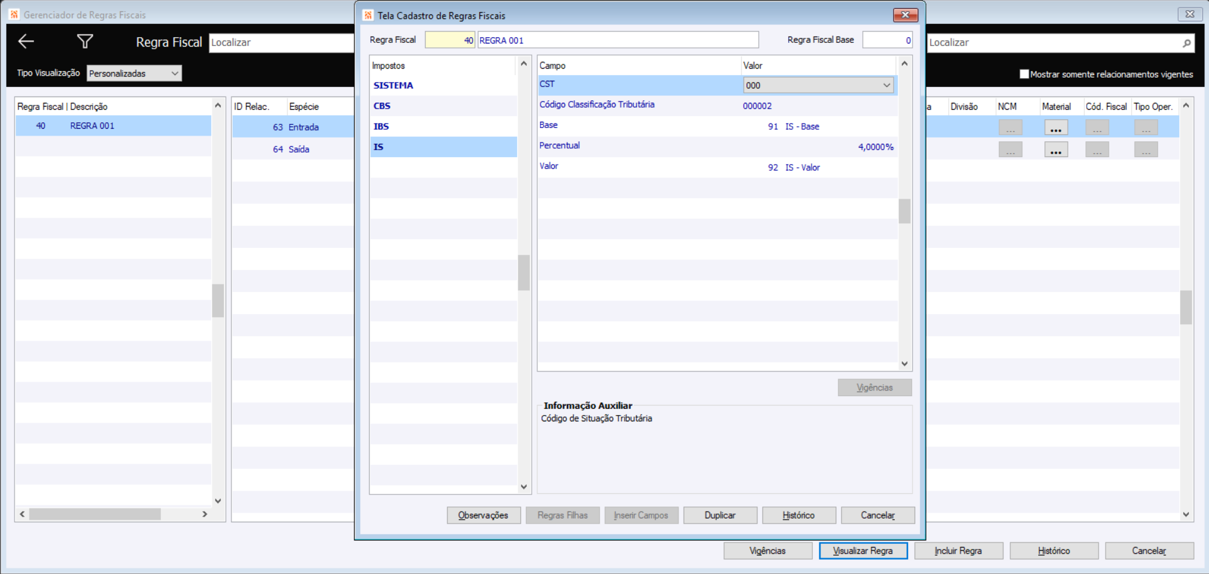Click Regras Filhas button

[x=563, y=515]
